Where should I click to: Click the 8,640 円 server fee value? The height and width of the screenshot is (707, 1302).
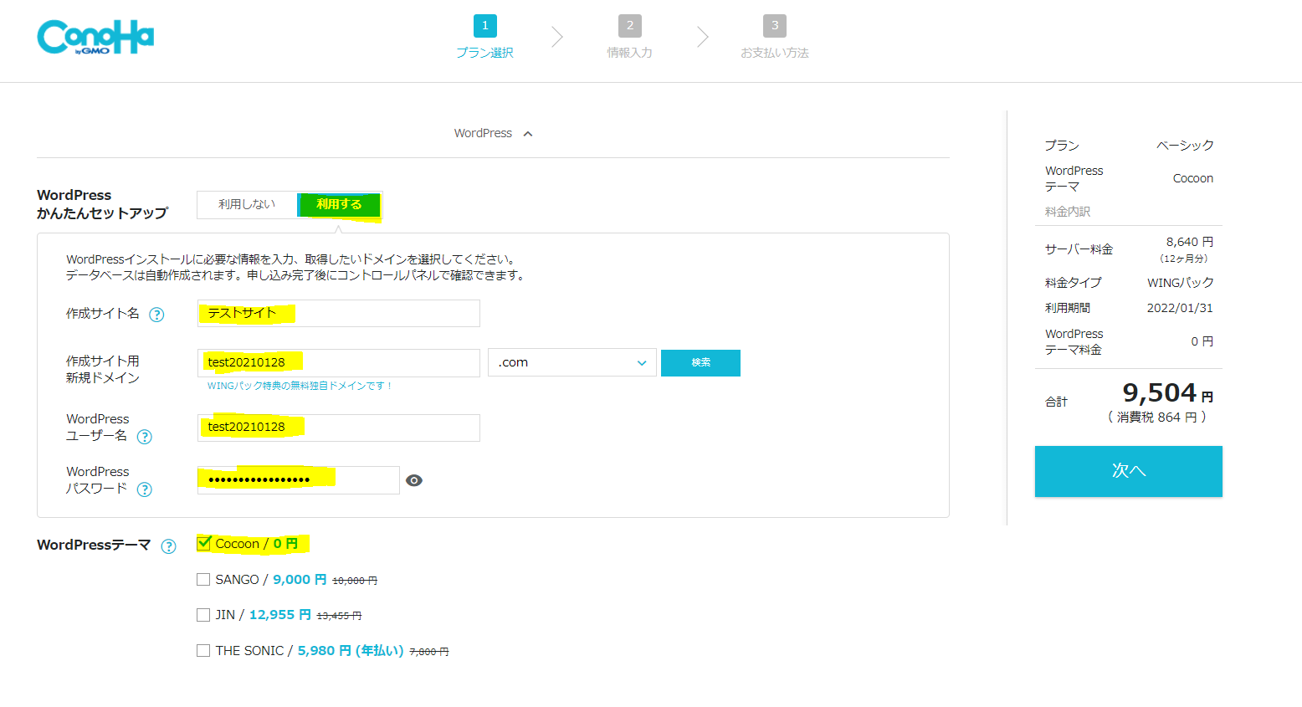pyautogui.click(x=1190, y=242)
